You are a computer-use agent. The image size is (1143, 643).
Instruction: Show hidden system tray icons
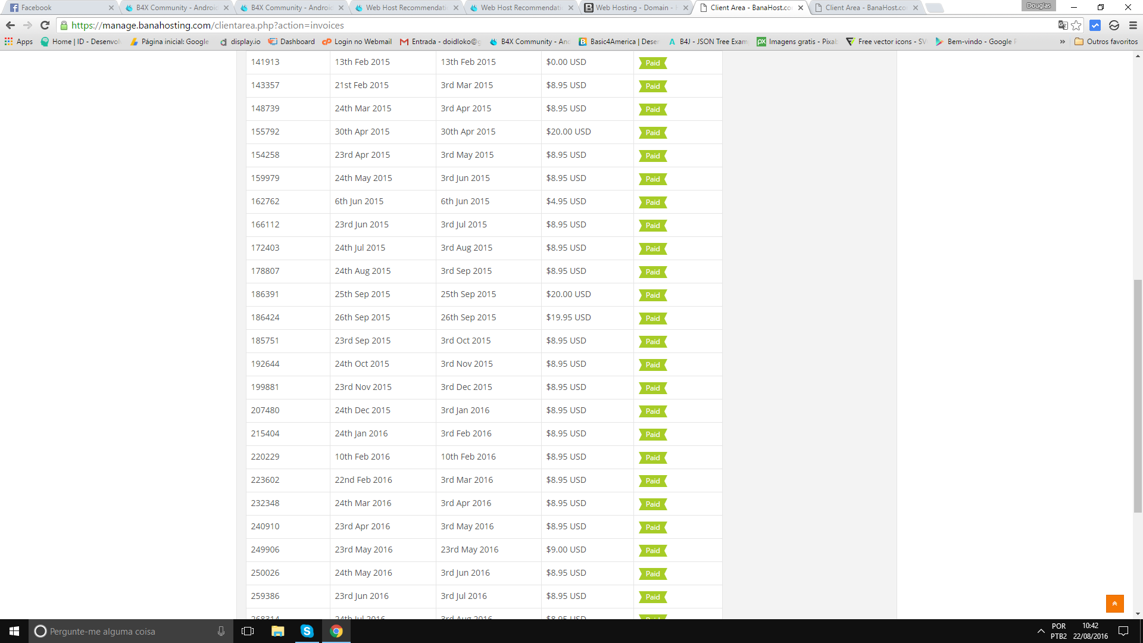point(1041,631)
